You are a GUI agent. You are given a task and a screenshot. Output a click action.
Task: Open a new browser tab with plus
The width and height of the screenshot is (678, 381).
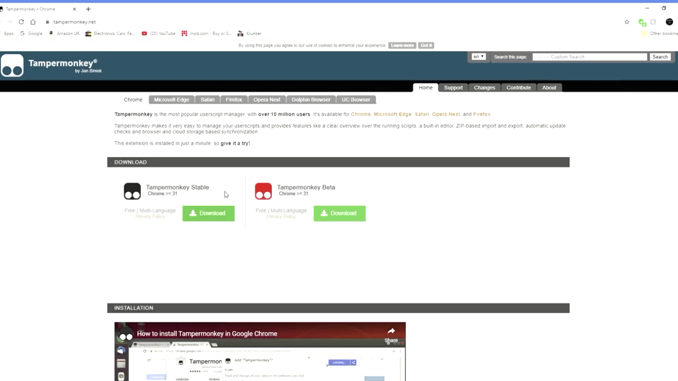(x=88, y=9)
